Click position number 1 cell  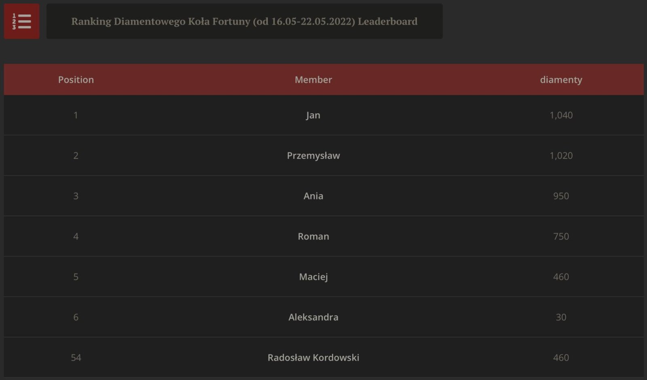coord(76,115)
